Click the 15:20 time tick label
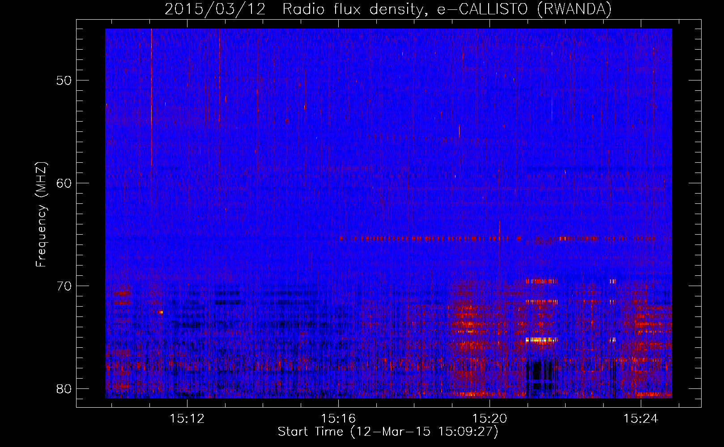The width and height of the screenshot is (724, 447). coord(490,418)
